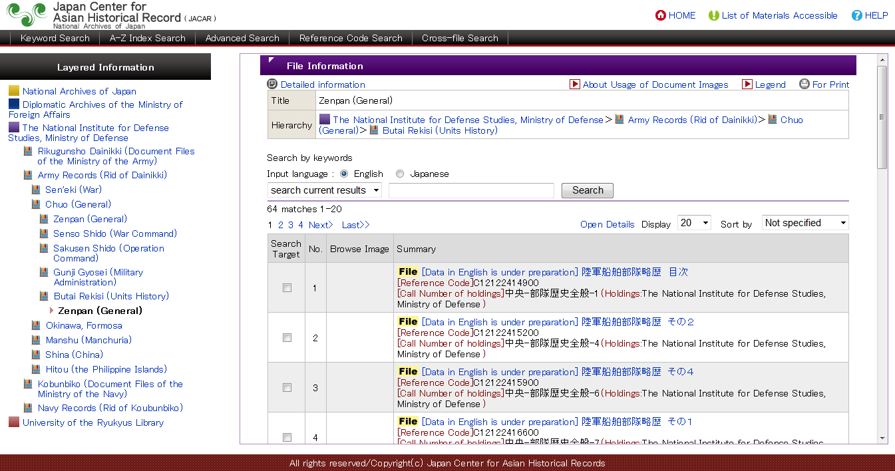Click the Search button
The width and height of the screenshot is (895, 471).
(x=588, y=190)
